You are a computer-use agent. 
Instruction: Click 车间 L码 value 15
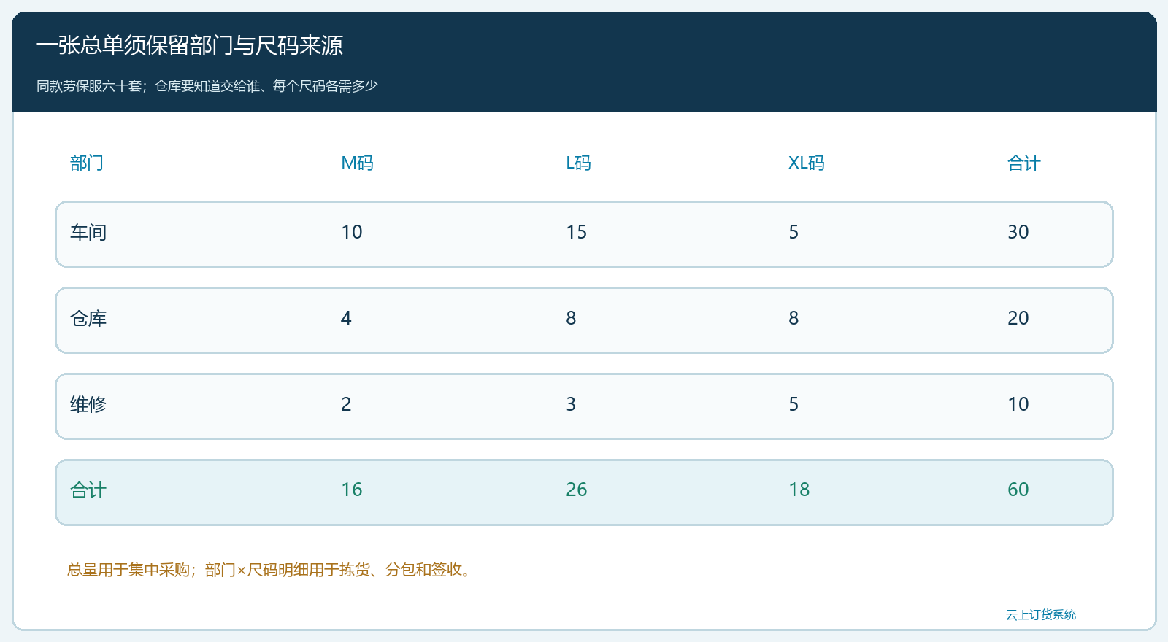pos(576,232)
